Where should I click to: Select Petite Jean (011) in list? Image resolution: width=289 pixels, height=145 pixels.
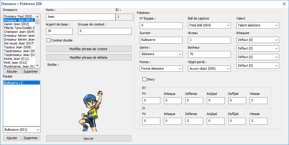(x=19, y=59)
